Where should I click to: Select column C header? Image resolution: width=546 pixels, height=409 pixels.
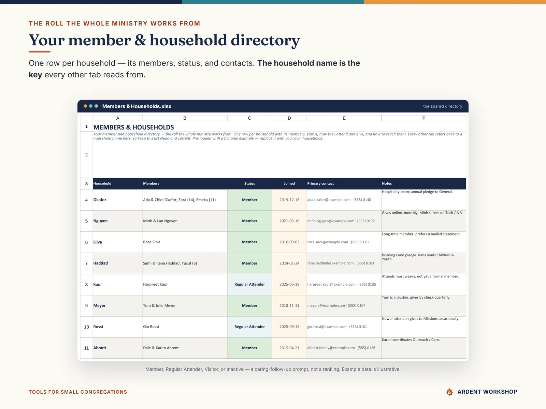[249, 118]
